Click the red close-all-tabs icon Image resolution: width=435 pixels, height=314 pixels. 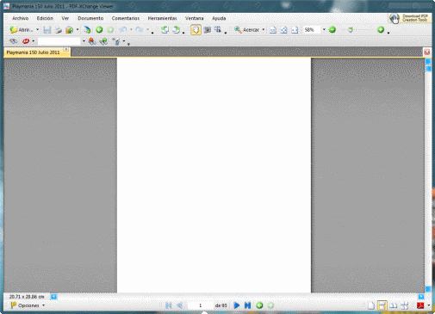click(x=427, y=52)
